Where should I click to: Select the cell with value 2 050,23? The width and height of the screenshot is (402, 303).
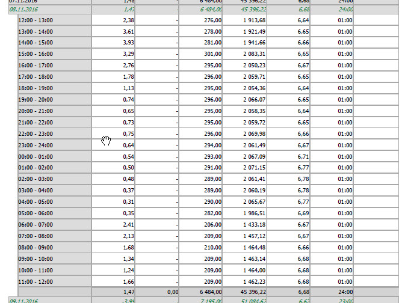click(x=244, y=66)
